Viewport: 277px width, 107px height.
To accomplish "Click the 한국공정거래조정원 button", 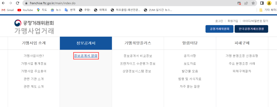I will [251, 29].
